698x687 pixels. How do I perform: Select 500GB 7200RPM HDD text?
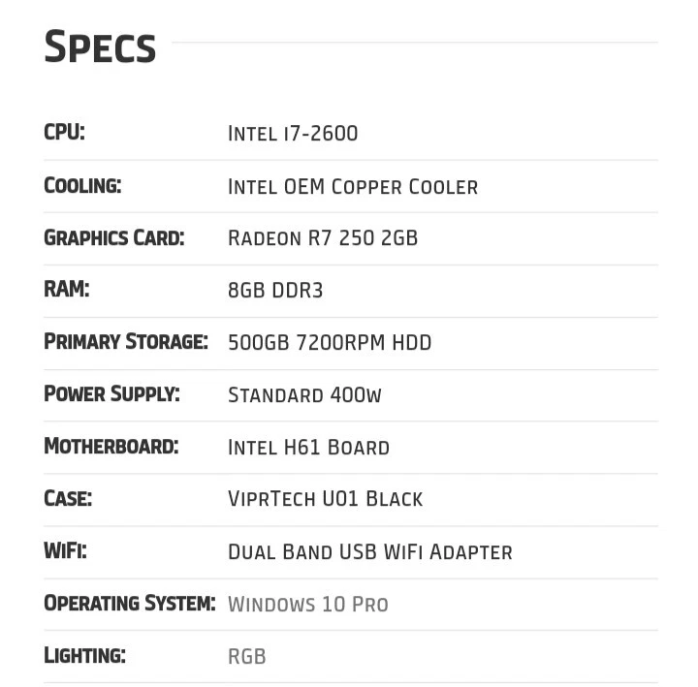point(330,343)
